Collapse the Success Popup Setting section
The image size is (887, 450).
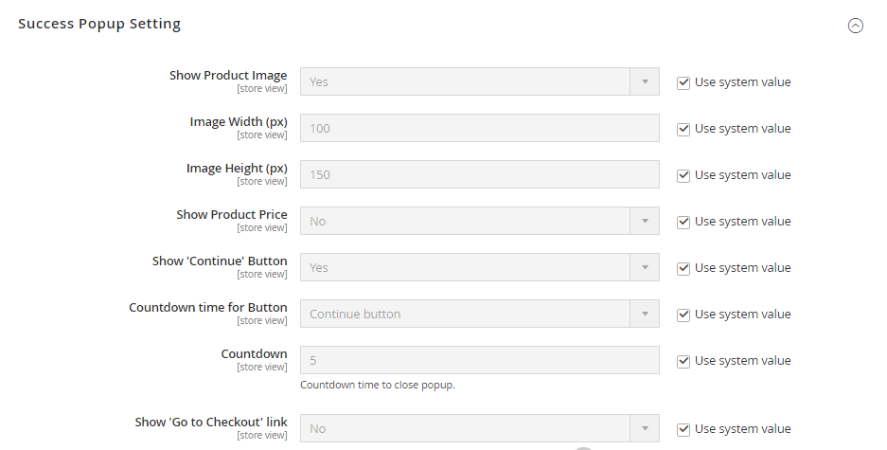(855, 26)
